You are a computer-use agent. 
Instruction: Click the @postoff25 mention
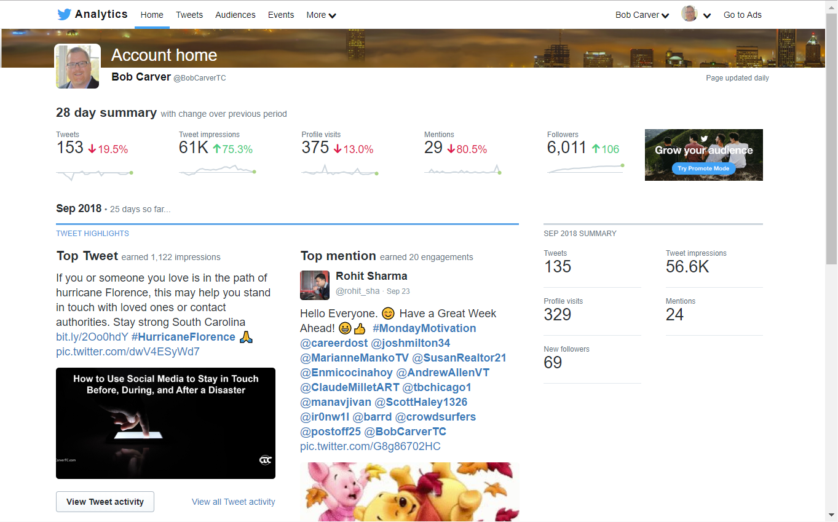click(331, 432)
